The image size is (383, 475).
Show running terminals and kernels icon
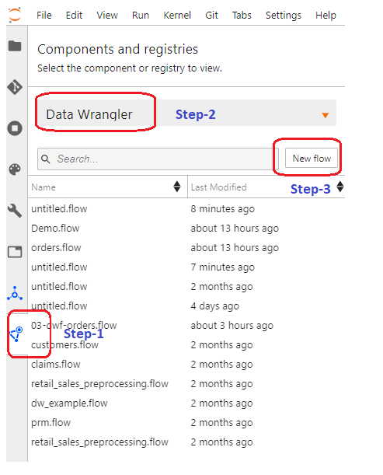pos(15,128)
